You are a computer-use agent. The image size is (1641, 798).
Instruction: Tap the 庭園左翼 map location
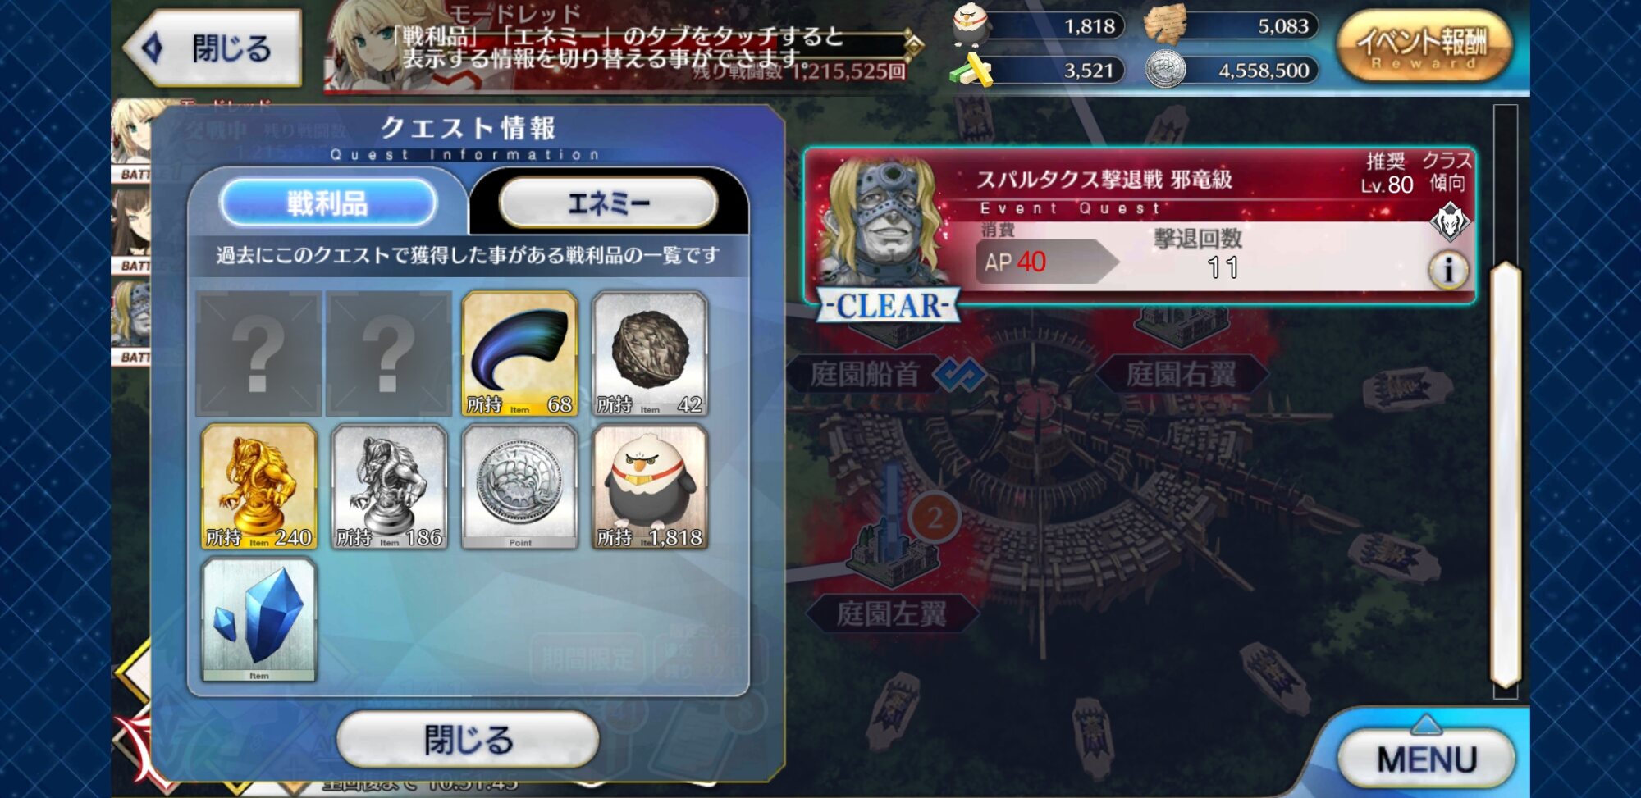tap(892, 613)
